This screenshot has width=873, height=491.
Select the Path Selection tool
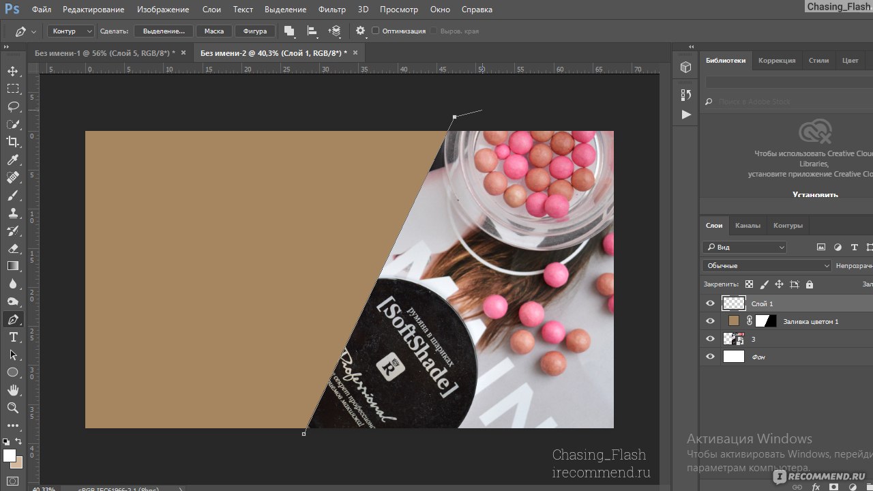pyautogui.click(x=12, y=355)
